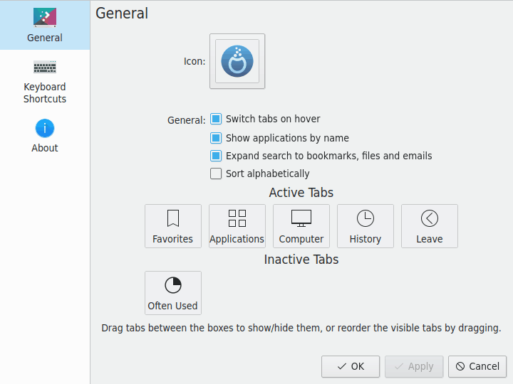The width and height of the screenshot is (513, 384).
Task: Toggle Expand search to bookmarks, files and emails
Action: click(x=216, y=156)
